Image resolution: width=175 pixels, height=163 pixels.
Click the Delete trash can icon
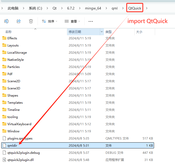pyautogui.click(x=31, y=21)
